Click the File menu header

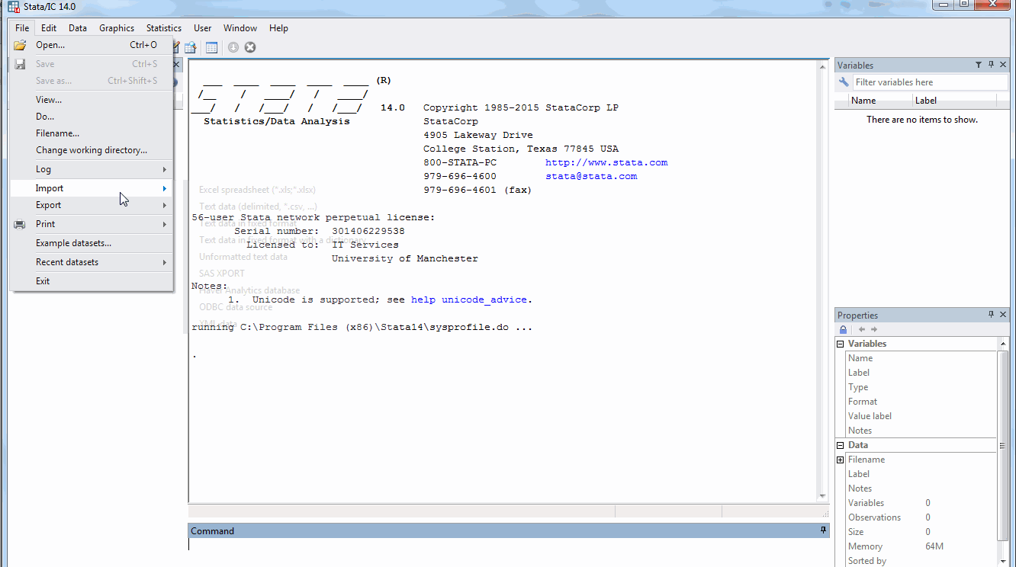tap(22, 28)
